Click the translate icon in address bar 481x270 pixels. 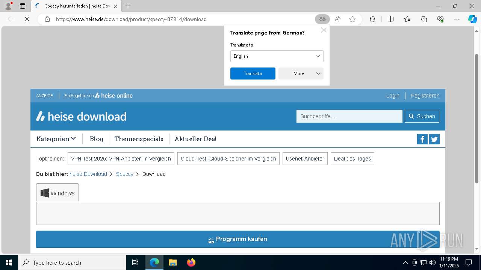pyautogui.click(x=322, y=19)
